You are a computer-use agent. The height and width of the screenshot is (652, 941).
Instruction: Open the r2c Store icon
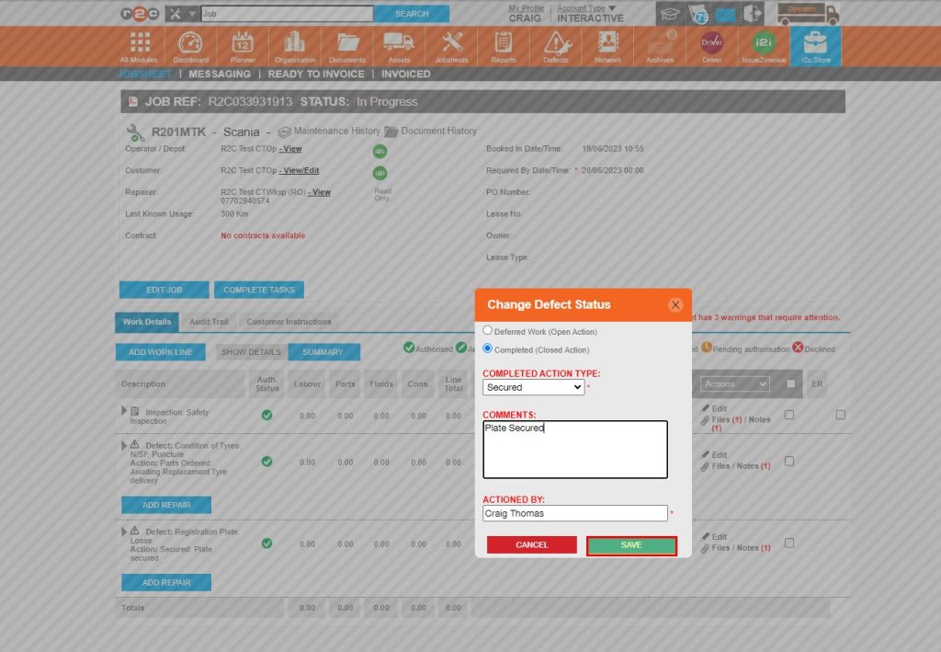815,44
